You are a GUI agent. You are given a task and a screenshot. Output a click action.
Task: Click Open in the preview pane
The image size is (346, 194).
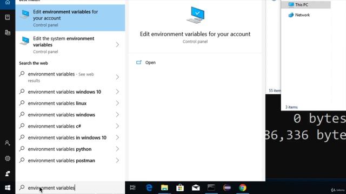click(150, 63)
